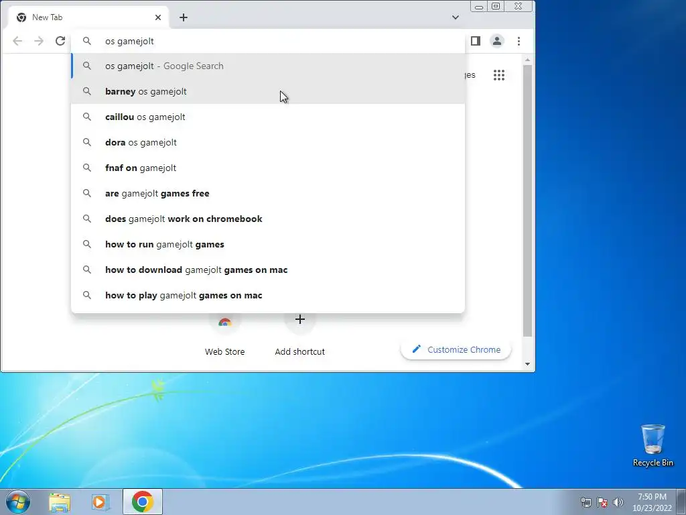Click the scrollbar down arrow

click(x=528, y=364)
